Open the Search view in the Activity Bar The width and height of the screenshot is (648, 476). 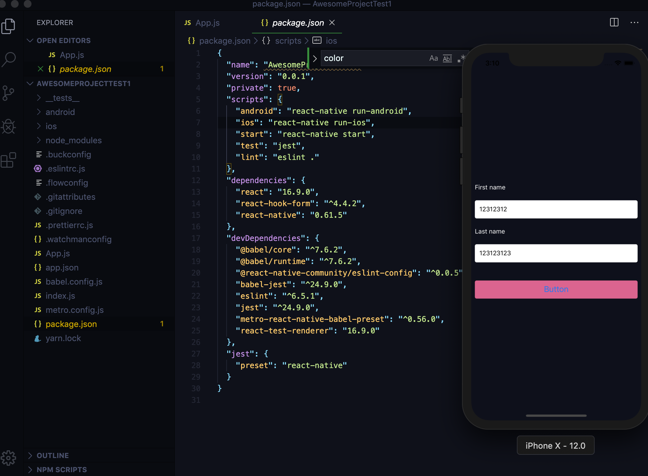coord(9,59)
